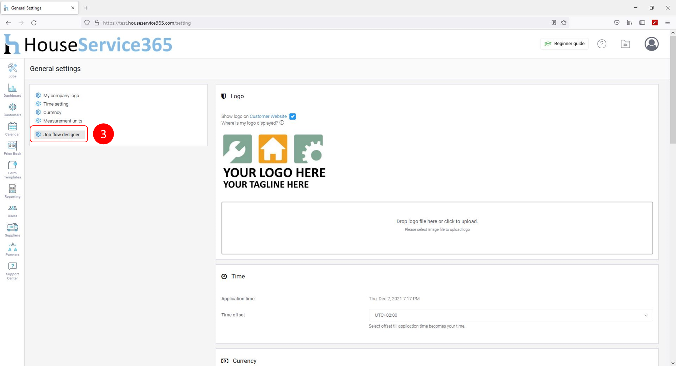Open the news document icon in header
This screenshot has height=366, width=676.
coord(625,44)
